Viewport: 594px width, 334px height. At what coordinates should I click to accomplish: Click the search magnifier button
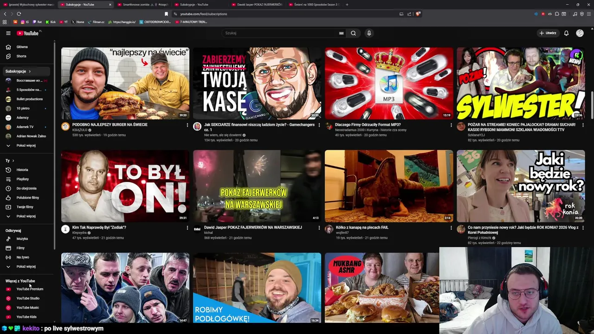coord(353,33)
